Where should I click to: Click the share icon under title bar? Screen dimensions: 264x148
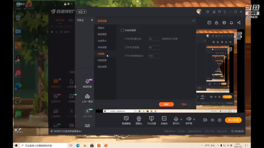tap(239, 23)
